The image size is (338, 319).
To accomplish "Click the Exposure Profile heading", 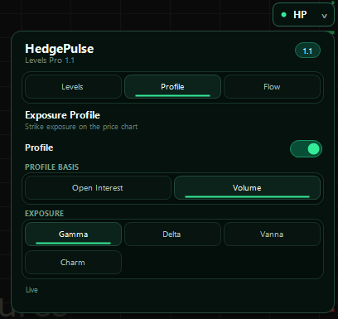I will point(62,115).
